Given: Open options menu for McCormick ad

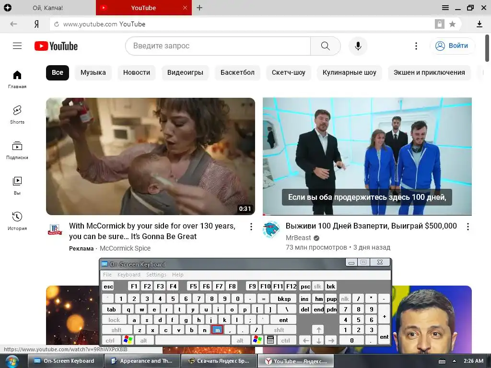Looking at the screenshot, I should point(251,227).
